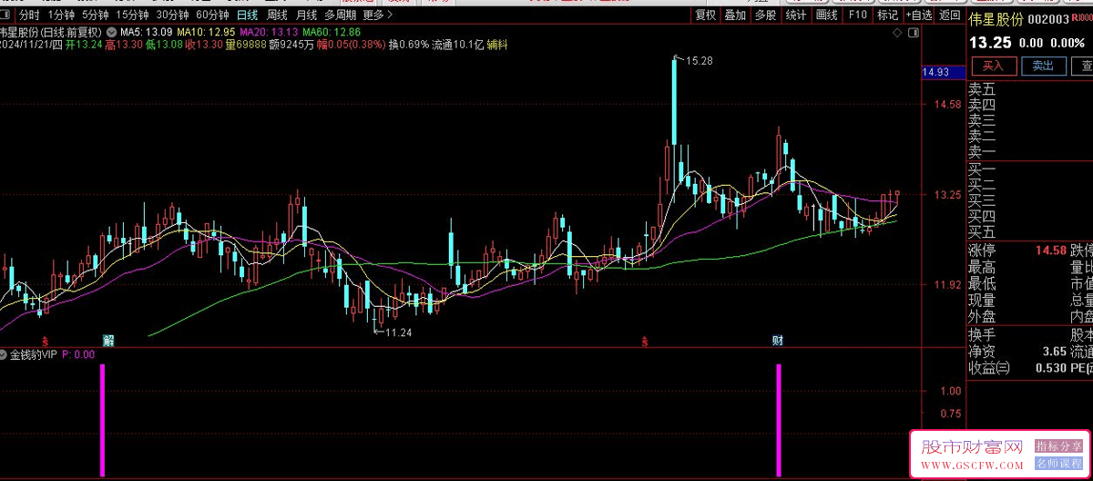Viewport: 1093px width, 481px height.
Task: Switch to 月线 monthly chart
Action: (x=307, y=15)
